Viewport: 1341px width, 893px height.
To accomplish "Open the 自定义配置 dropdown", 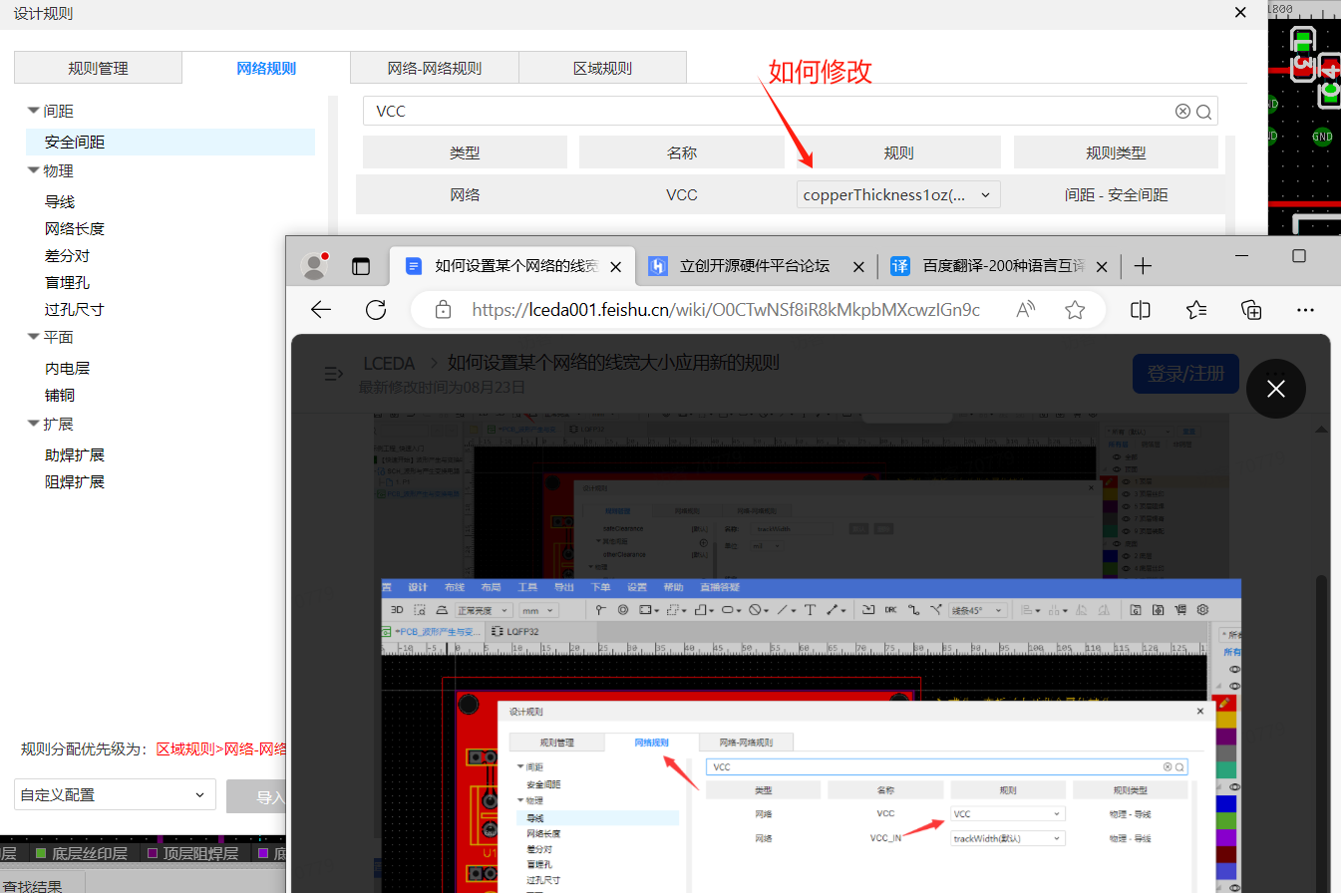I will click(x=115, y=794).
